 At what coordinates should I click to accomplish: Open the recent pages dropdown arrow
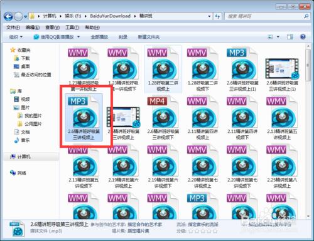click(25, 16)
